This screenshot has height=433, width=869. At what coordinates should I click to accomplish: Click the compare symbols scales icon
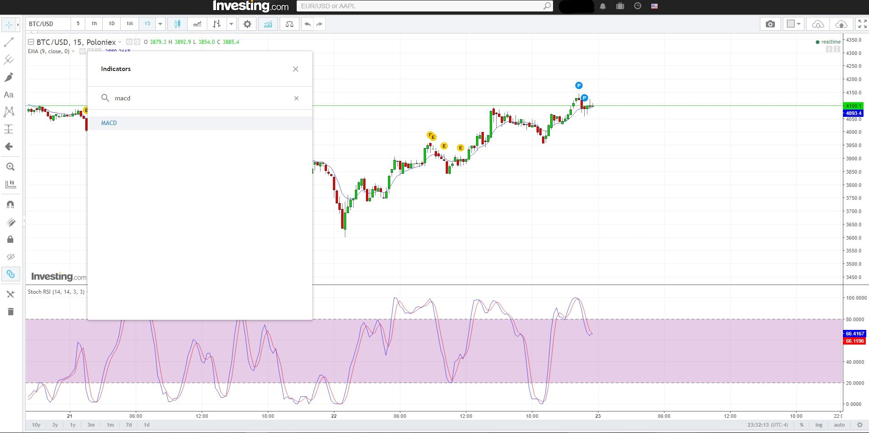289,24
